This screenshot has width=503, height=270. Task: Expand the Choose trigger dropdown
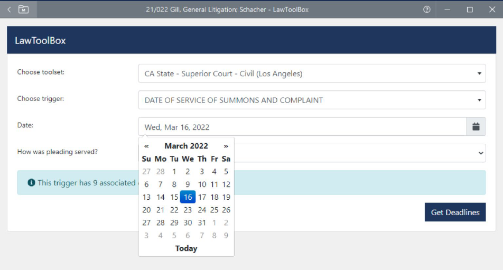tap(312, 100)
